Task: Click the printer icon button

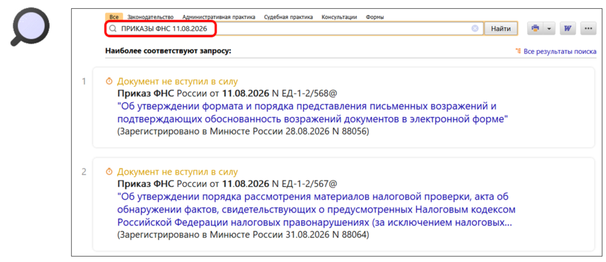Action: [x=535, y=28]
